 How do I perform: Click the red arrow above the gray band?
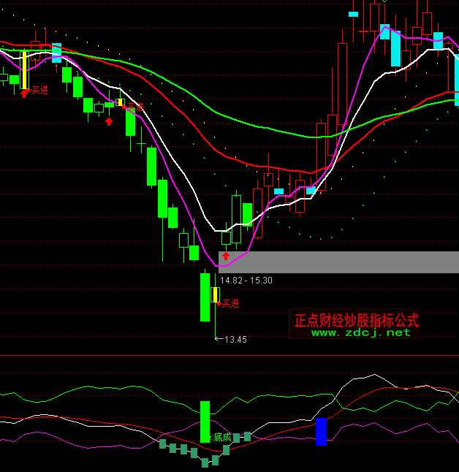226,256
